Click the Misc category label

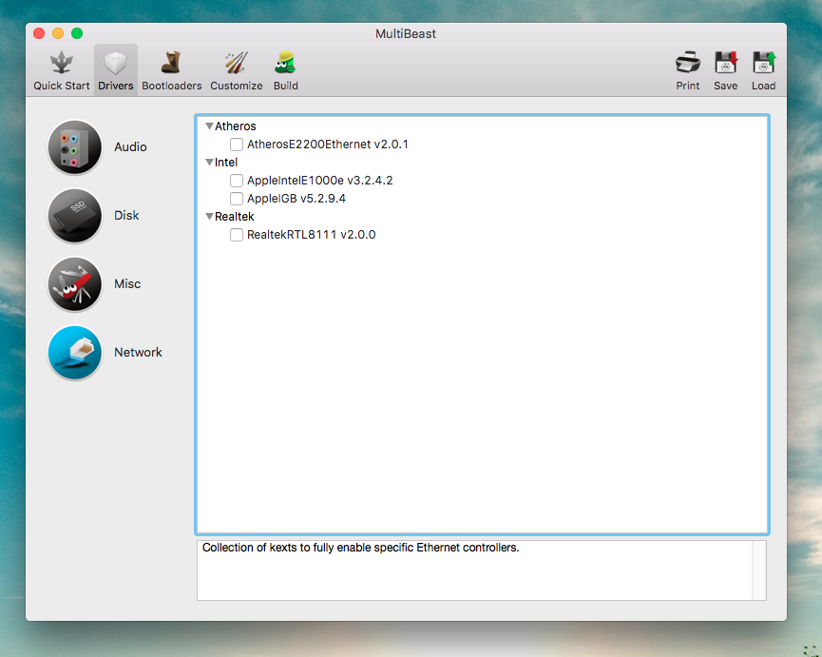pyautogui.click(x=127, y=283)
